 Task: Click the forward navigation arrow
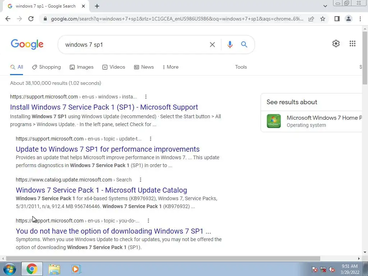[x=19, y=19]
